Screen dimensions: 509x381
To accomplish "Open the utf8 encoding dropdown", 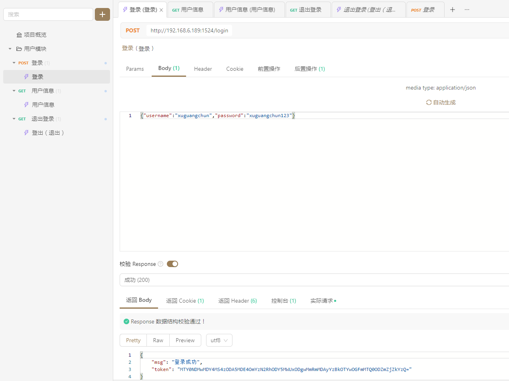I will click(x=219, y=340).
